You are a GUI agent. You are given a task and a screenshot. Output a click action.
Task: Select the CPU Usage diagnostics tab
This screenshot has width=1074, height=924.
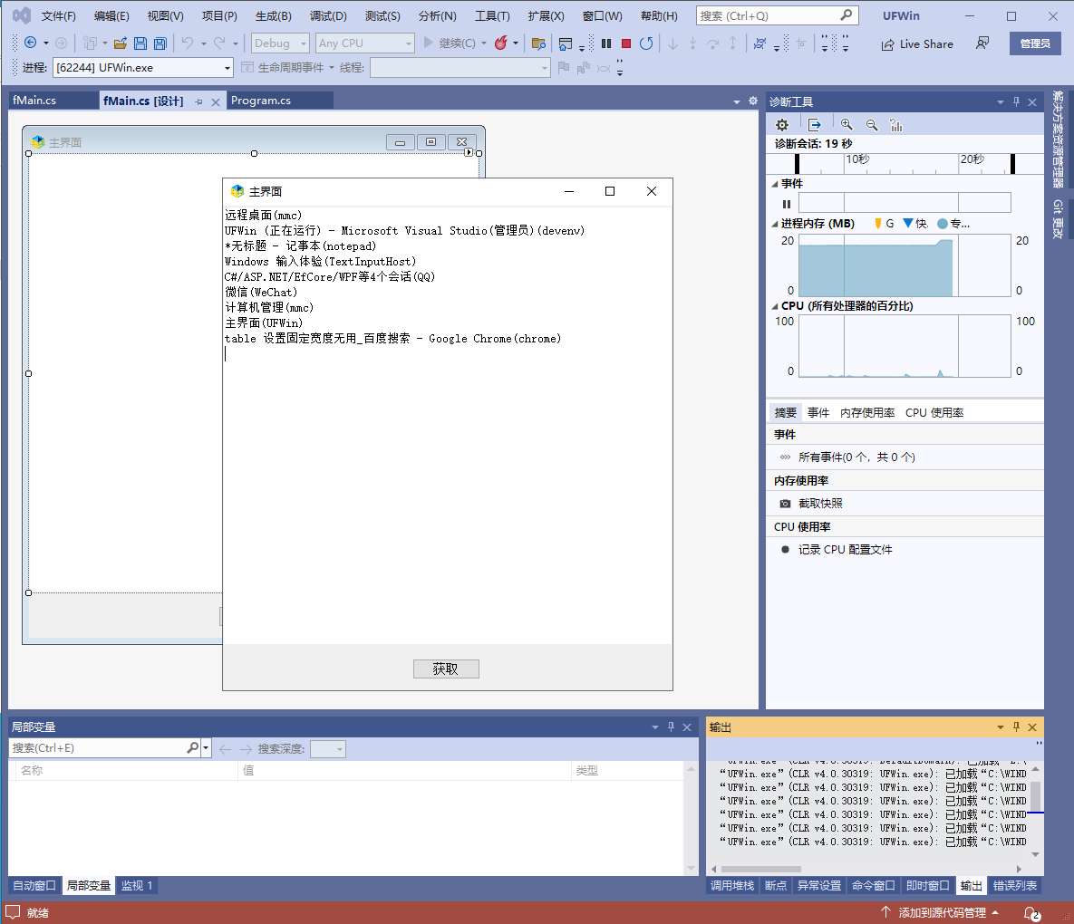coord(934,413)
